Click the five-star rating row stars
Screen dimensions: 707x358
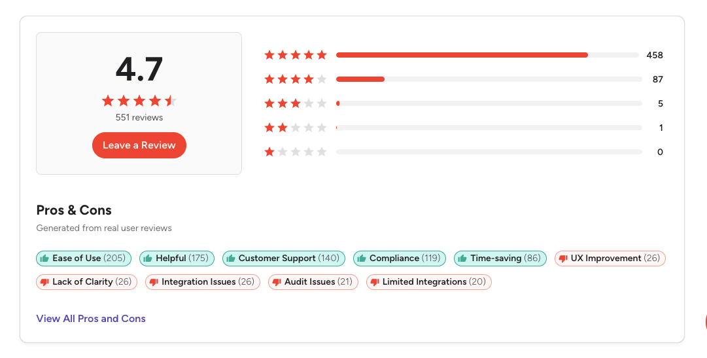[x=296, y=55]
